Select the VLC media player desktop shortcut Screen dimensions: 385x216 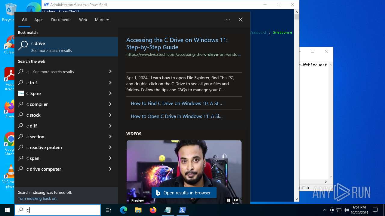(x=9, y=176)
